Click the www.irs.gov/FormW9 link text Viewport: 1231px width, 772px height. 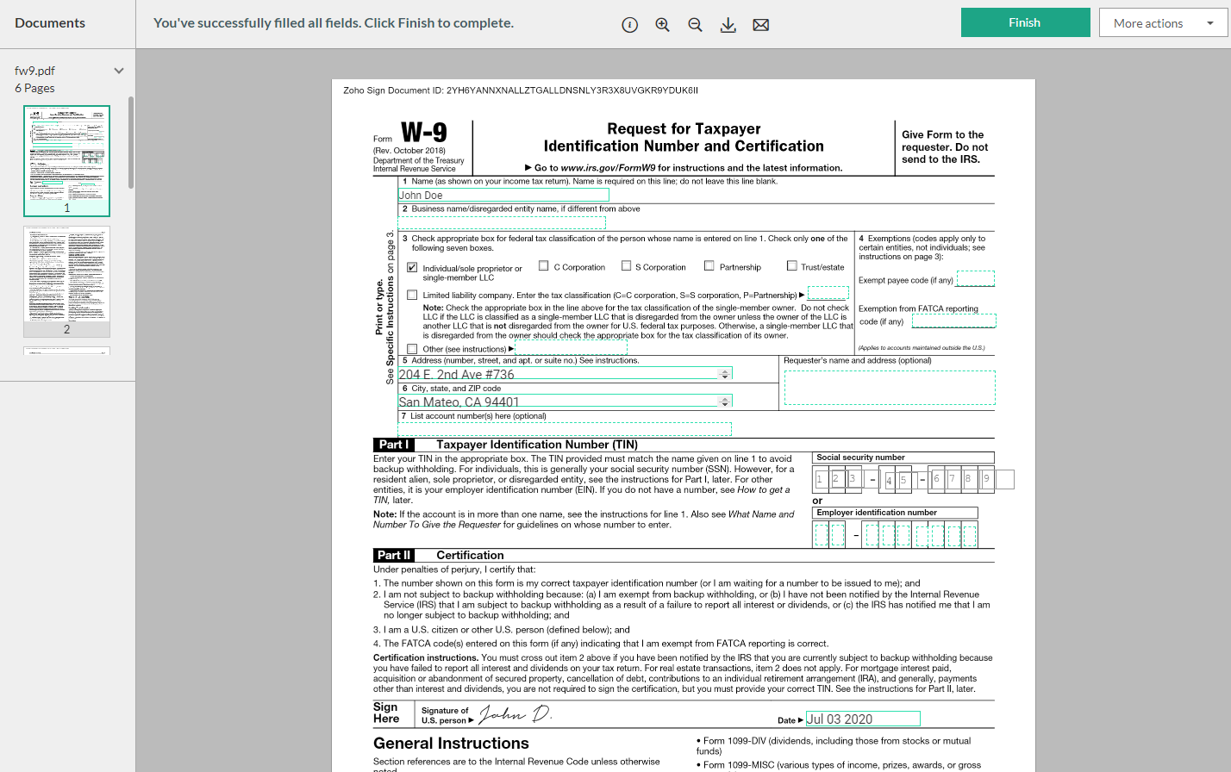click(x=608, y=168)
